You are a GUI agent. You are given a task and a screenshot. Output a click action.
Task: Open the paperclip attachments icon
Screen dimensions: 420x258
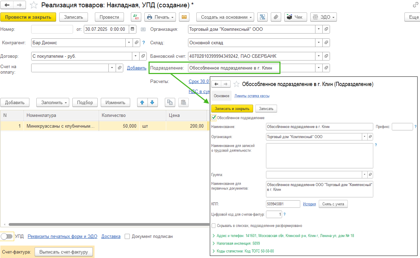[x=276, y=17]
